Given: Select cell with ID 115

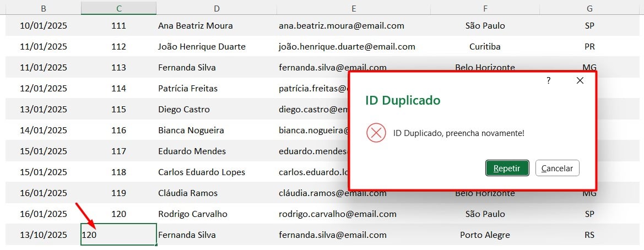Looking at the screenshot, I should pyautogui.click(x=118, y=109).
